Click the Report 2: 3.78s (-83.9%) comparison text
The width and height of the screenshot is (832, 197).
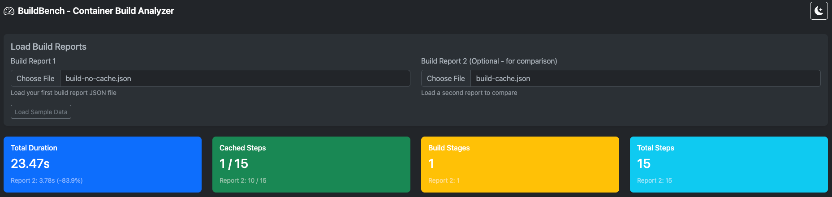click(x=47, y=180)
